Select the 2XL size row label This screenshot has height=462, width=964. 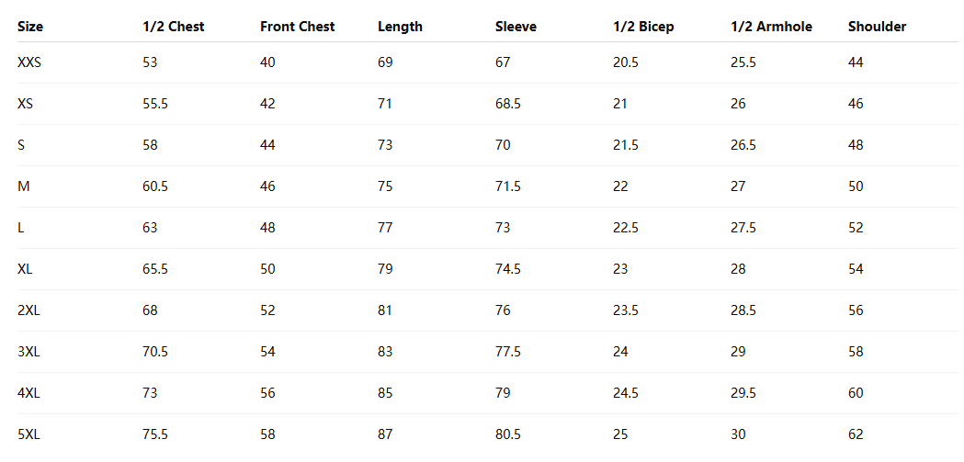point(28,310)
